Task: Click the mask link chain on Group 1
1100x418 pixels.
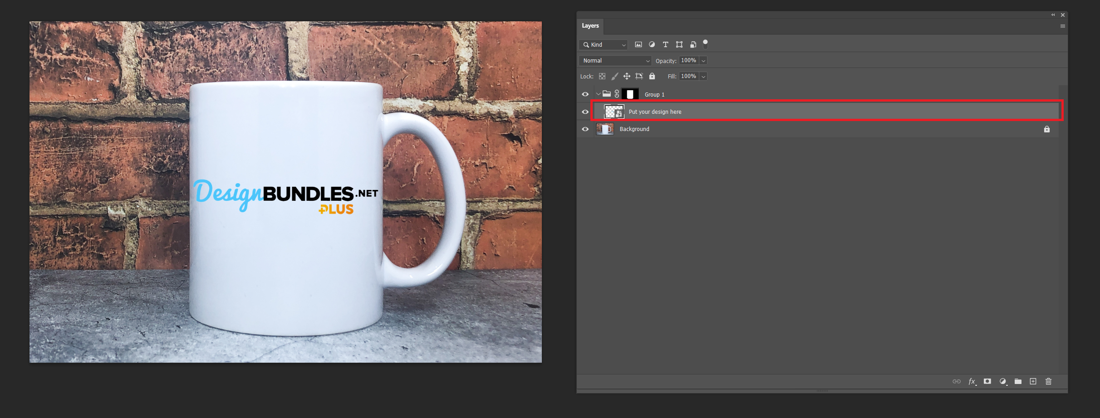Action: pyautogui.click(x=617, y=94)
